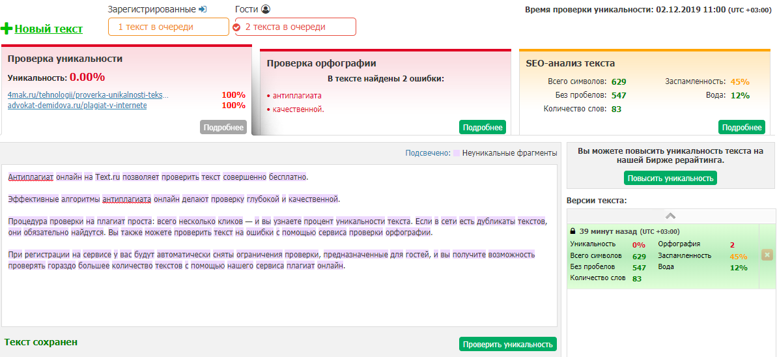
Task: Click the Орфография 2 value in version entry
Action: pyautogui.click(x=732, y=244)
